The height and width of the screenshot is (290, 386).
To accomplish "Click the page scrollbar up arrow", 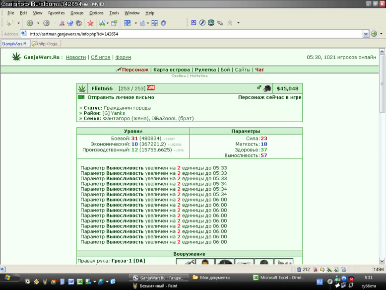I will click(382, 52).
